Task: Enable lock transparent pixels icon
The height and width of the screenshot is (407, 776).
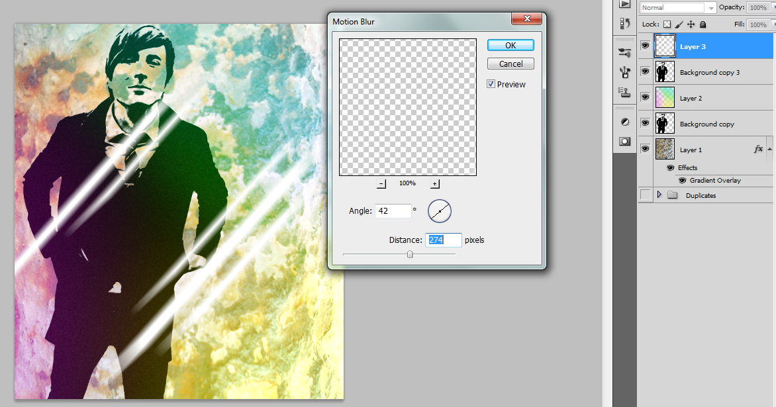Action: tap(667, 24)
